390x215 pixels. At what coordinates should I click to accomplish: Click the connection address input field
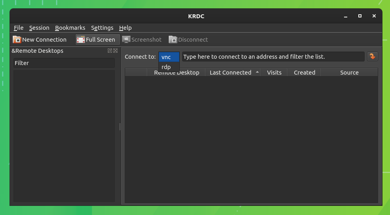[x=273, y=57]
